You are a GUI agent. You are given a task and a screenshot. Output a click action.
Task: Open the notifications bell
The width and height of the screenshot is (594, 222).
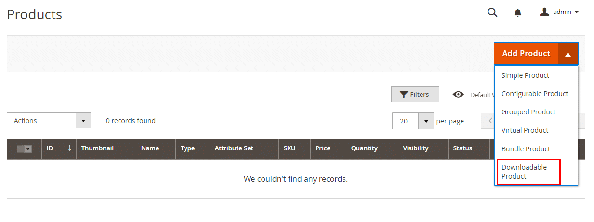tap(518, 13)
